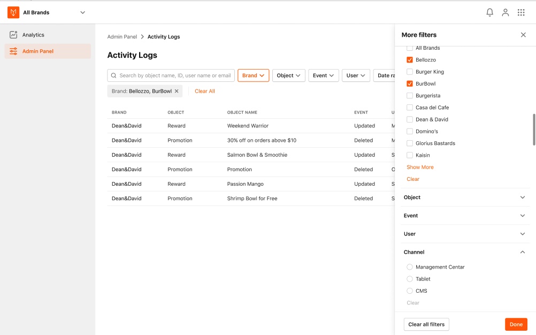Select the CMS channel radio
Image resolution: width=536 pixels, height=335 pixels.
coord(410,291)
